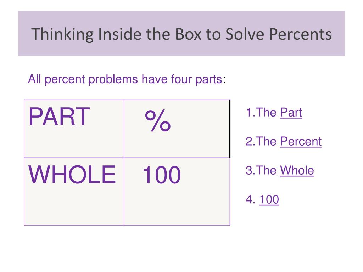Click list number 4 before '100'

click(x=250, y=199)
